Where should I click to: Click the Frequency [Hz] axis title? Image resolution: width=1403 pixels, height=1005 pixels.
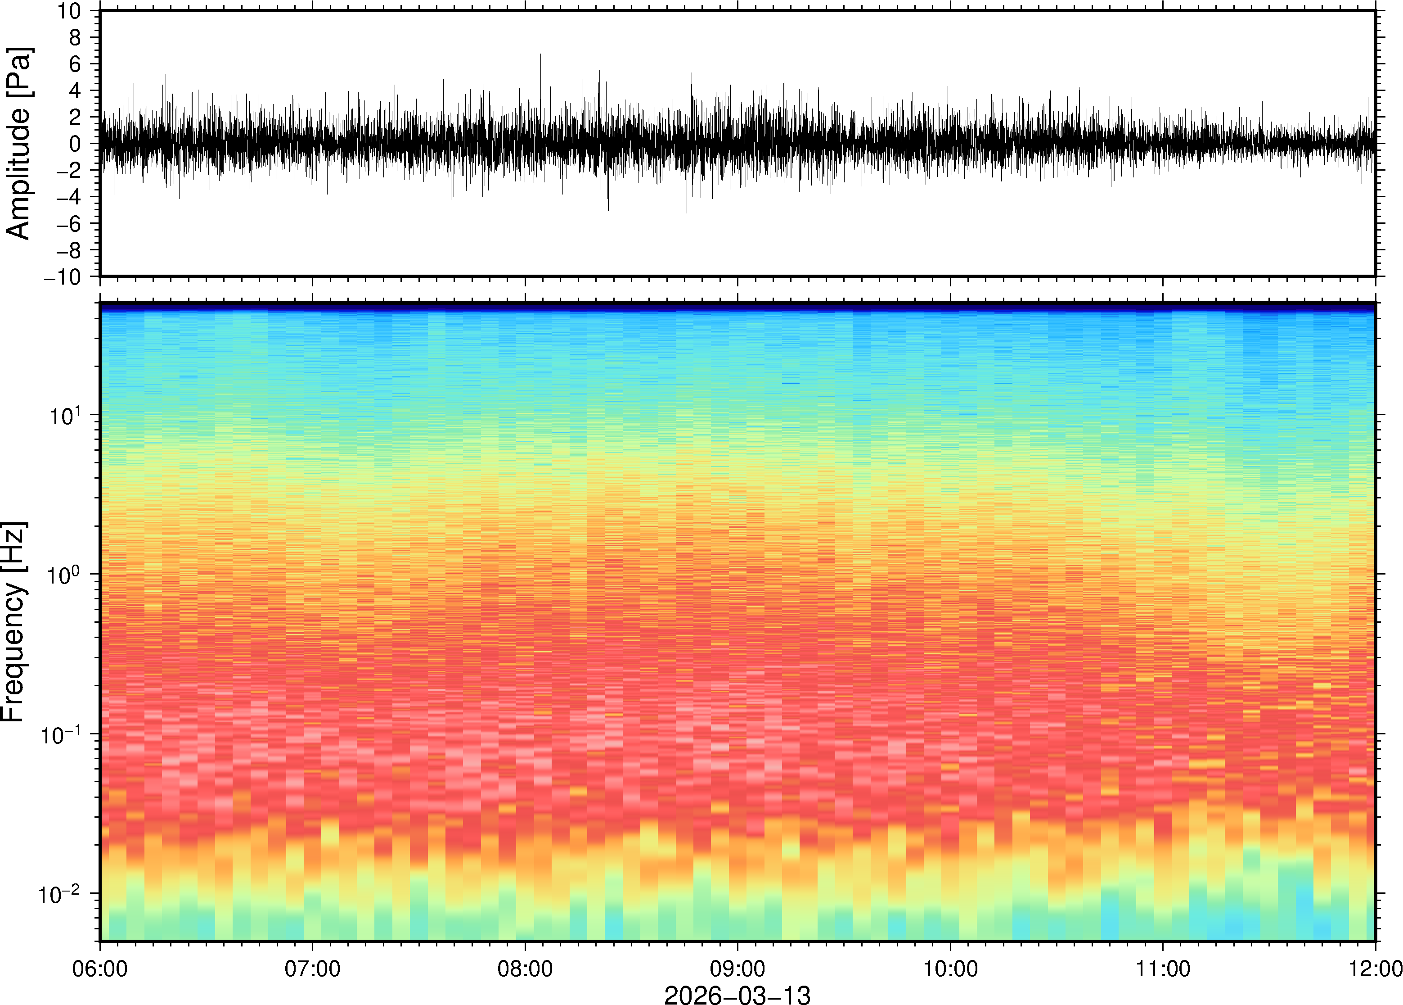click(13, 621)
